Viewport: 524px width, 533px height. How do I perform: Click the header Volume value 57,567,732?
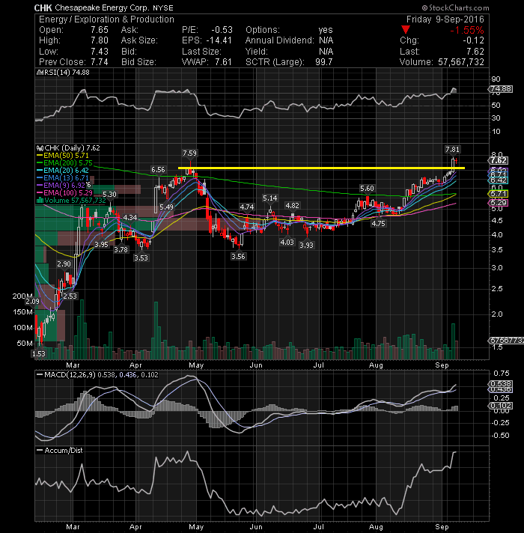461,62
